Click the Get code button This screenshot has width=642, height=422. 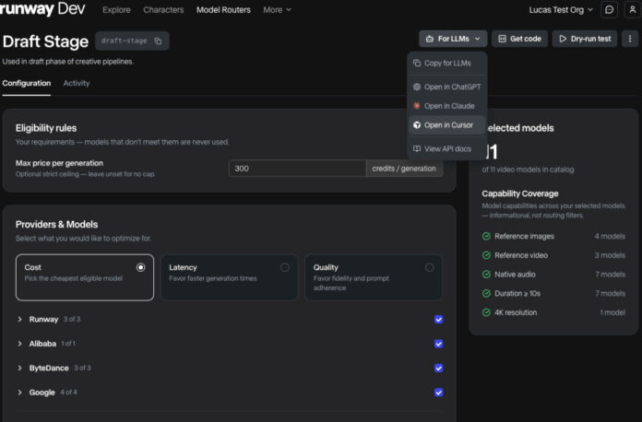[x=519, y=39]
